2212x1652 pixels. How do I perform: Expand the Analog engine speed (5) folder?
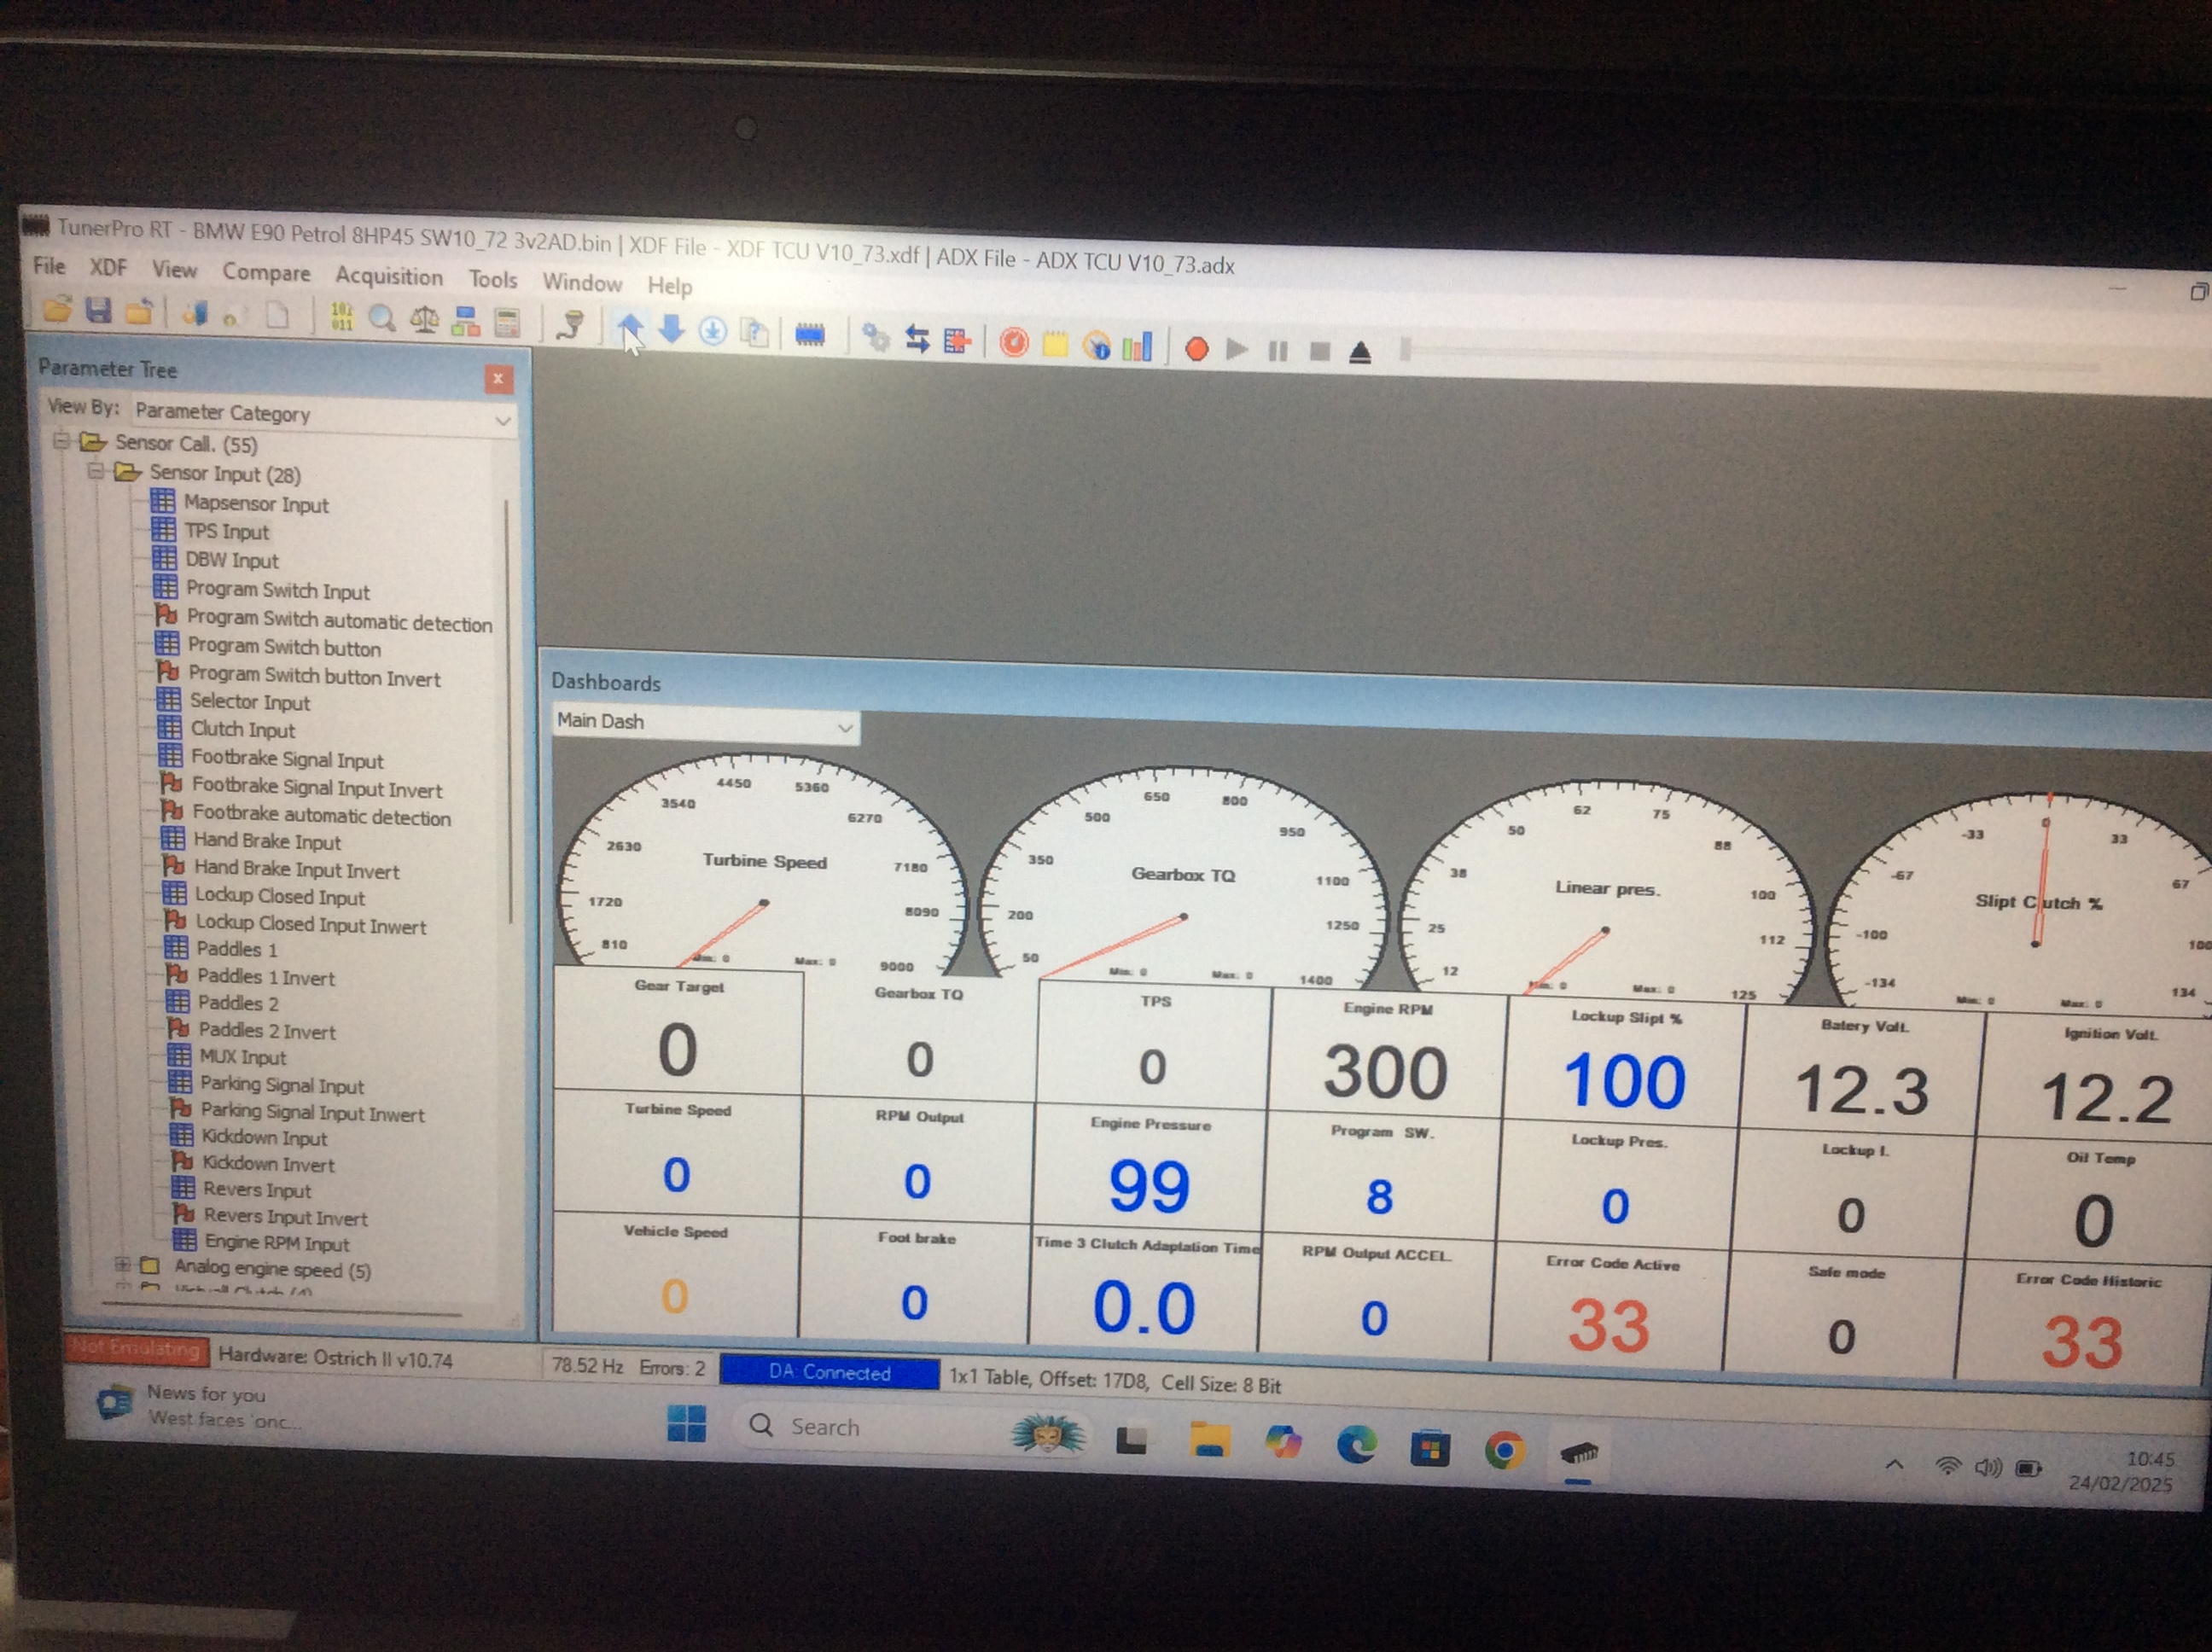pyautogui.click(x=122, y=1264)
